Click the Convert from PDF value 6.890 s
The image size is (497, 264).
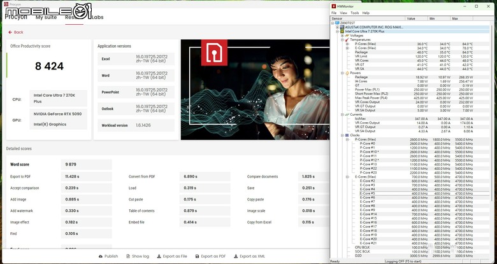(205, 177)
